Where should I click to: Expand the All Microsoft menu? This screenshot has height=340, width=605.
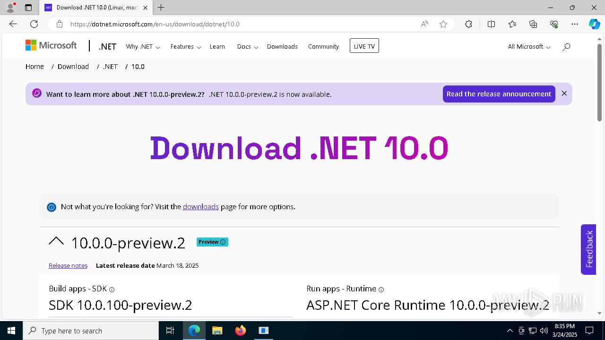(529, 46)
